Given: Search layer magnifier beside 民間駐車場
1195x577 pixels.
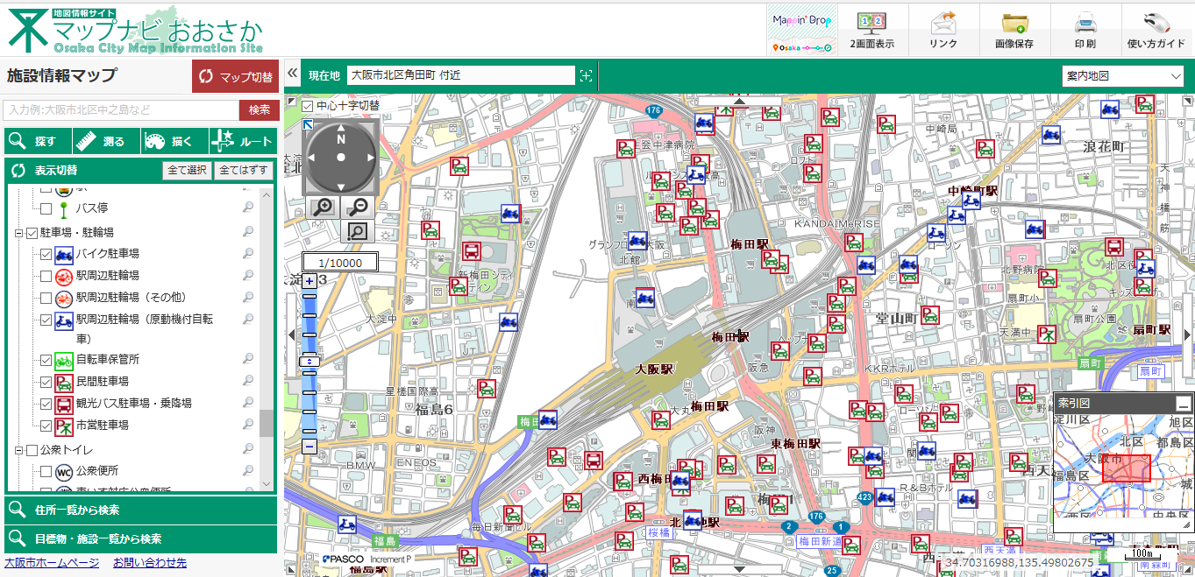Looking at the screenshot, I should point(248,381).
